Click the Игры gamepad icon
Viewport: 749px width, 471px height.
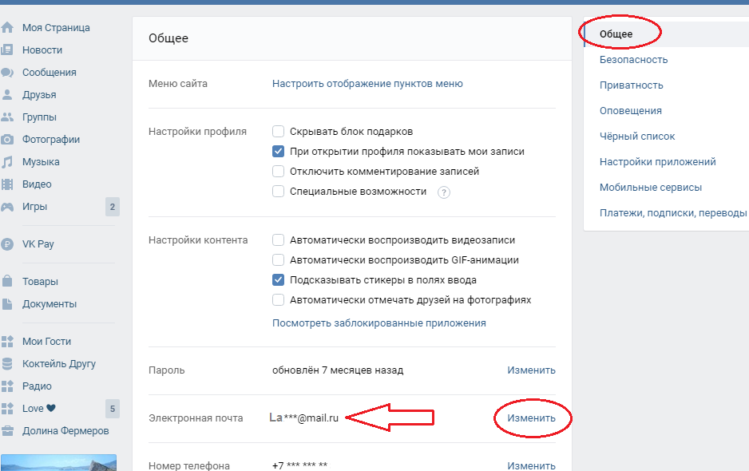[7, 207]
